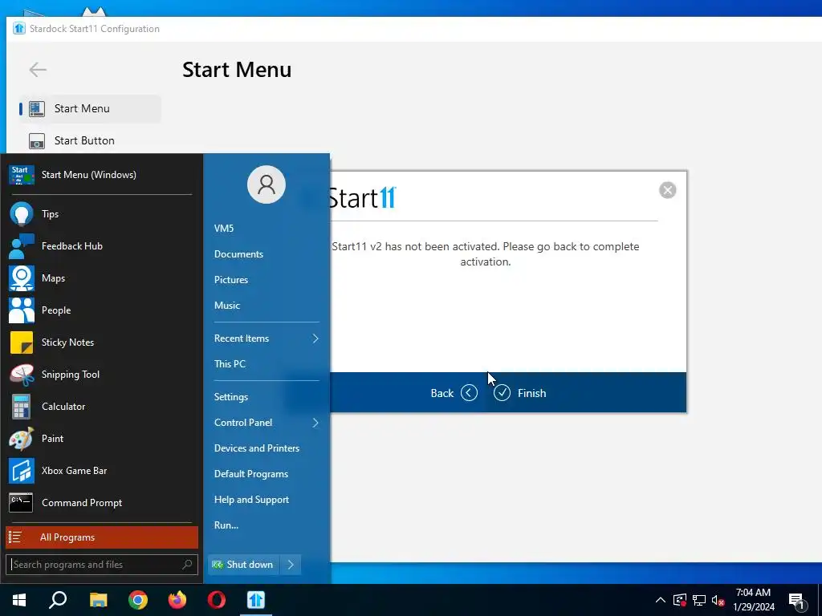Viewport: 822px width, 616px height.
Task: Open File Explorer from the taskbar
Action: tap(98, 600)
